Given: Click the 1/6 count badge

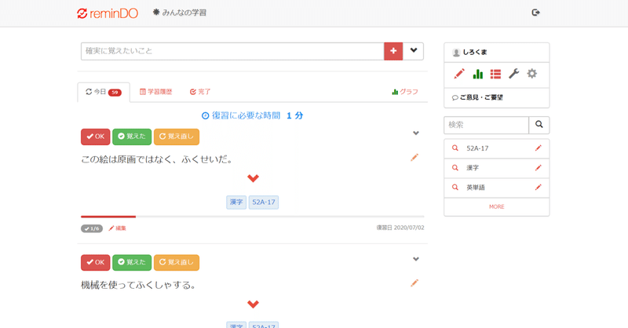Looking at the screenshot, I should click(x=92, y=228).
